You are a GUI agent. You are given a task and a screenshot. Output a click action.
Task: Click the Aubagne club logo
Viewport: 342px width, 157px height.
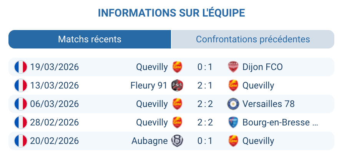pos(177,141)
